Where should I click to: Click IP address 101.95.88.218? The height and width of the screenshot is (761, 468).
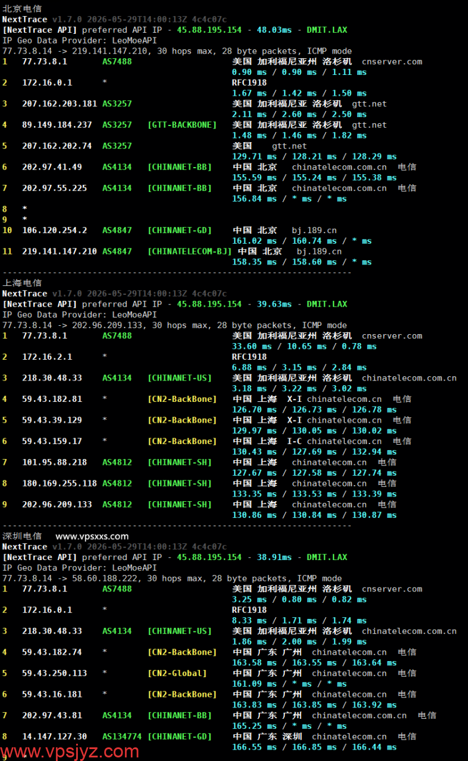pos(55,462)
